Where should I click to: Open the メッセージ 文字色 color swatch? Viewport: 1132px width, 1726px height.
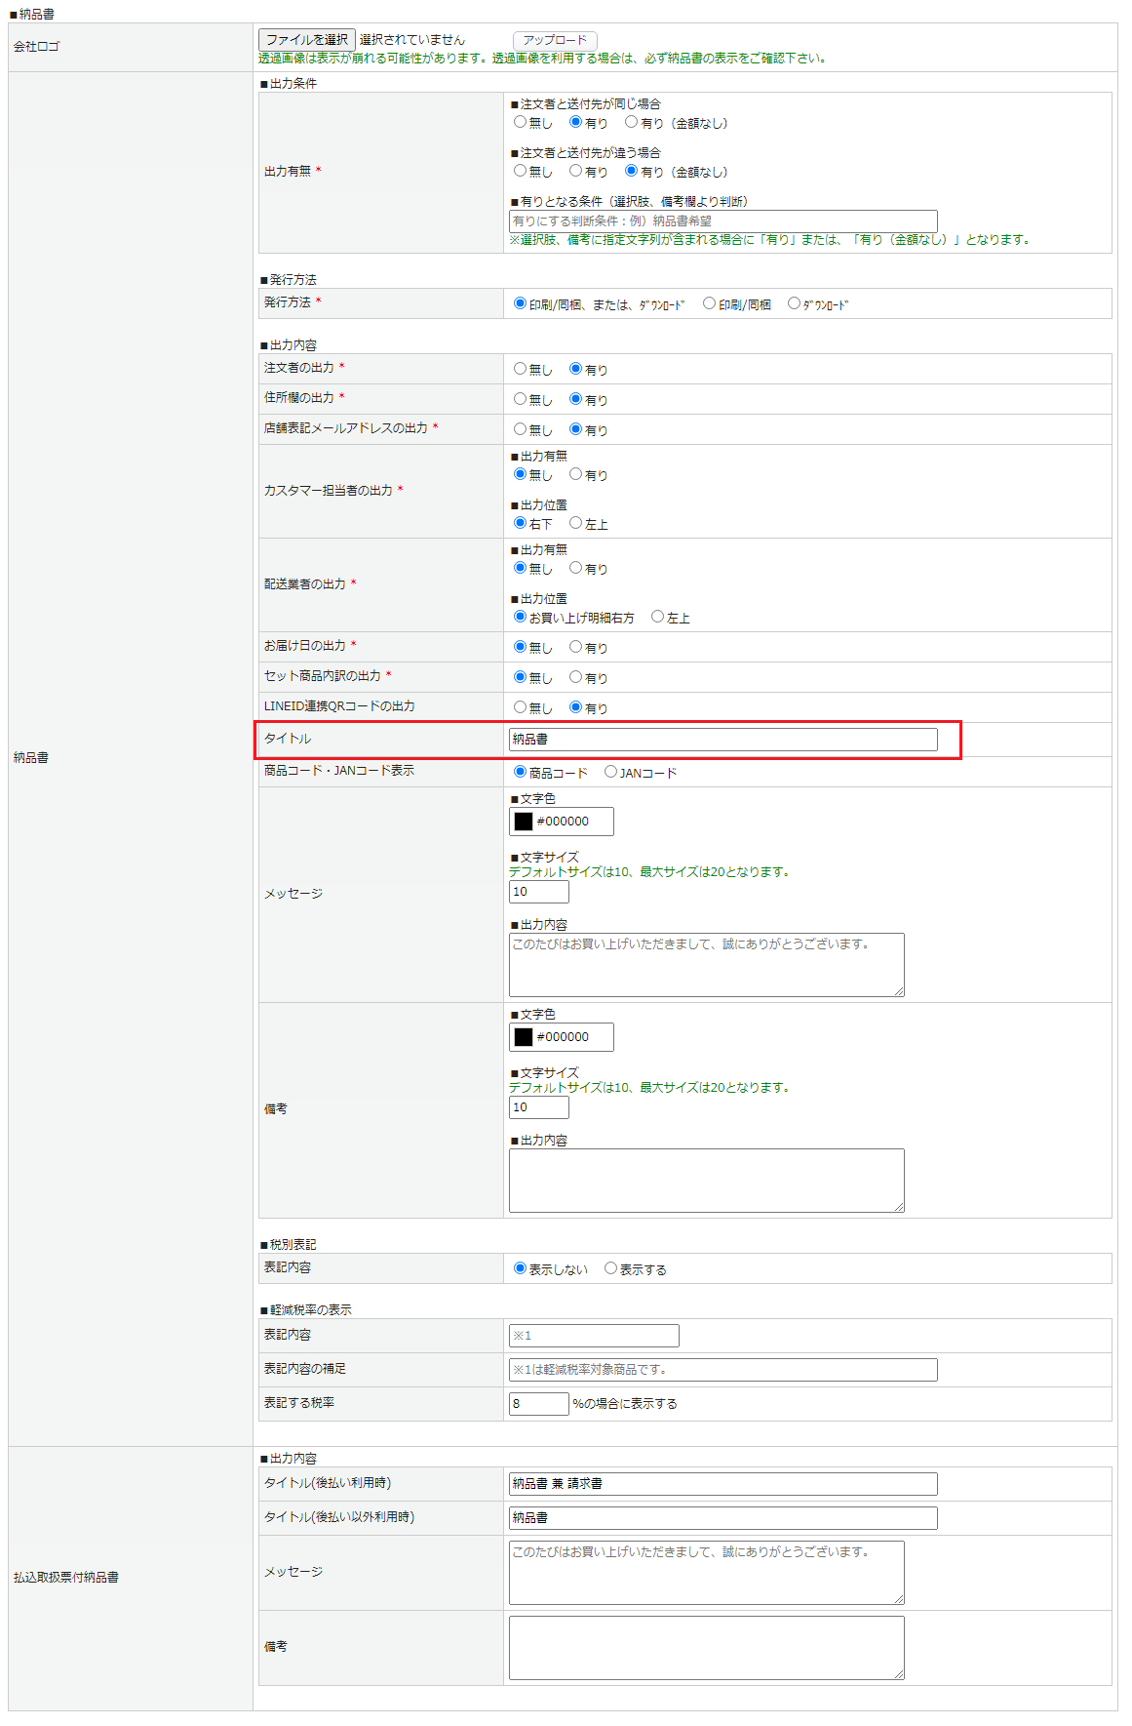pos(524,822)
